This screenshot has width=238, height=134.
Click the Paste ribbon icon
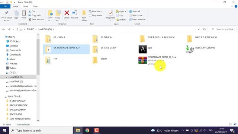[x=24, y=15]
